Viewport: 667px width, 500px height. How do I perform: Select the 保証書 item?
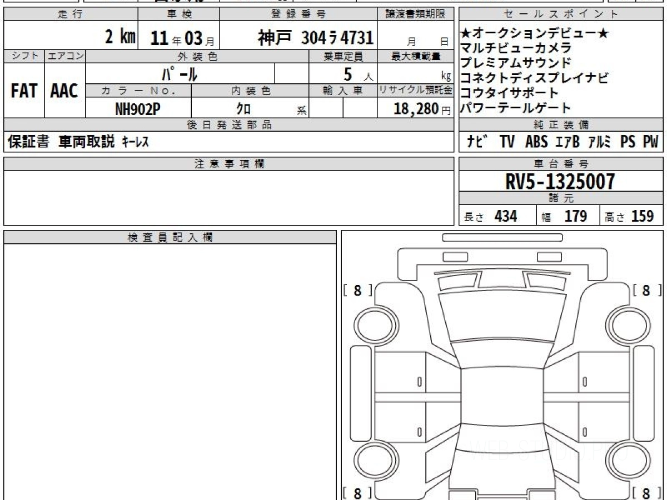(28, 142)
